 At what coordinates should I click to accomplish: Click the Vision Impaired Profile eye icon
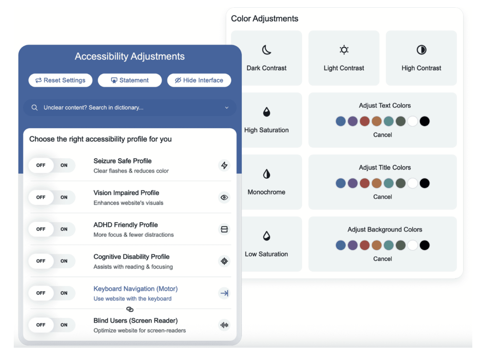point(224,197)
